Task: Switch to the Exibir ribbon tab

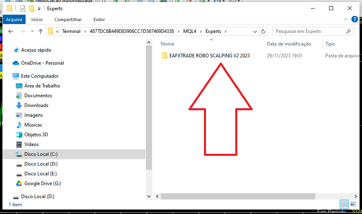Action: click(99, 20)
